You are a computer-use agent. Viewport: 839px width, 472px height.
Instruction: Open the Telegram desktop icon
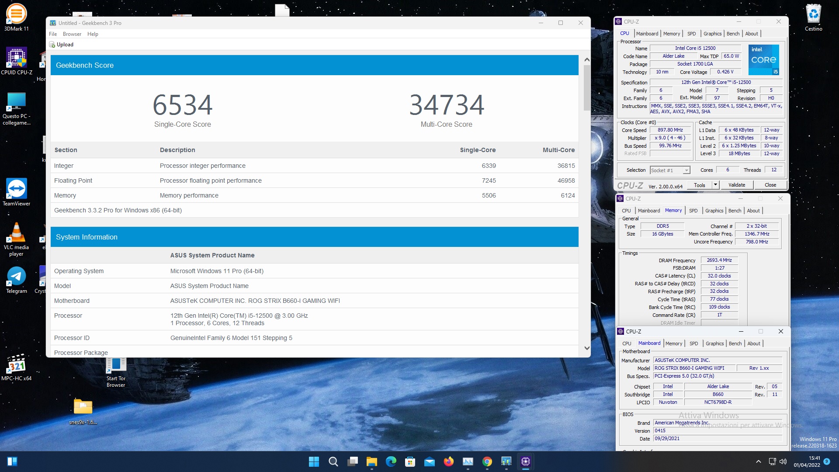click(16, 280)
